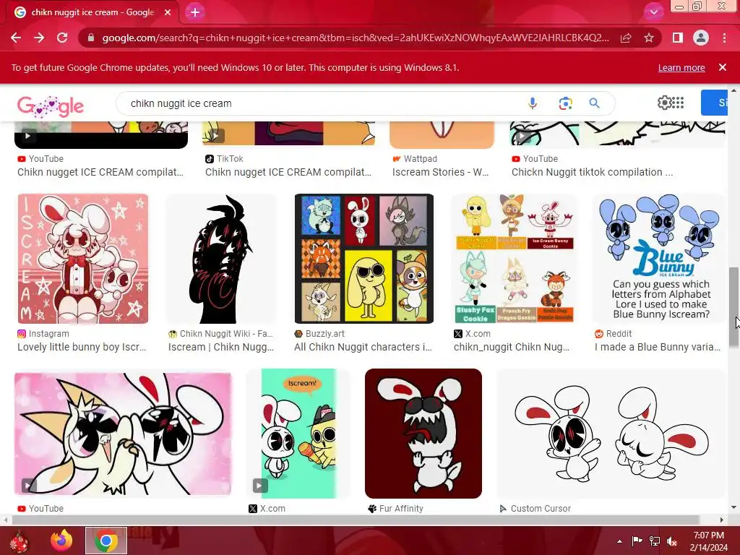Image resolution: width=740 pixels, height=555 pixels.
Task: Start voice search with the microphone icon
Action: [533, 103]
